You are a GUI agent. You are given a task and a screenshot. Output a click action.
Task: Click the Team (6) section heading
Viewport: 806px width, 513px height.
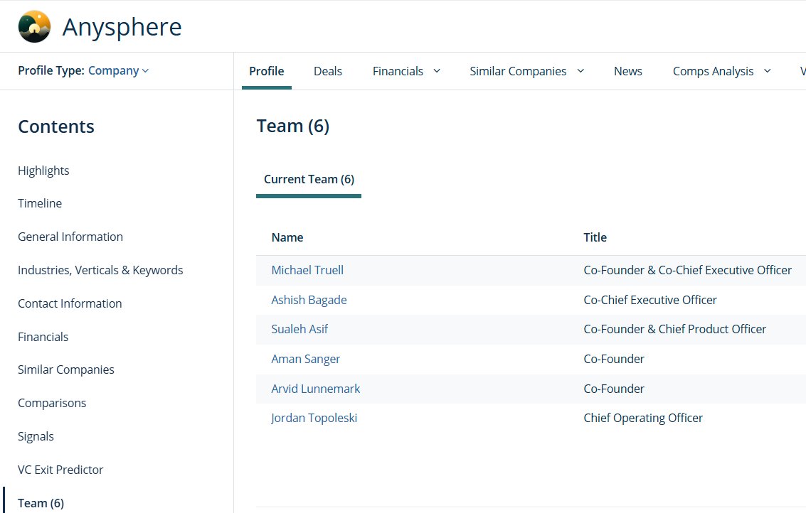293,126
